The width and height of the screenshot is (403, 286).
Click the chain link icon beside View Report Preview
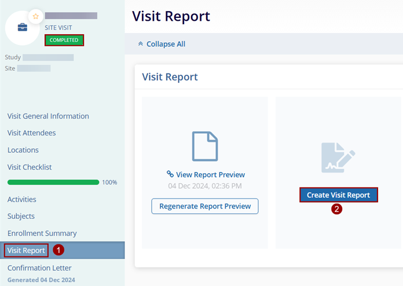tap(170, 174)
